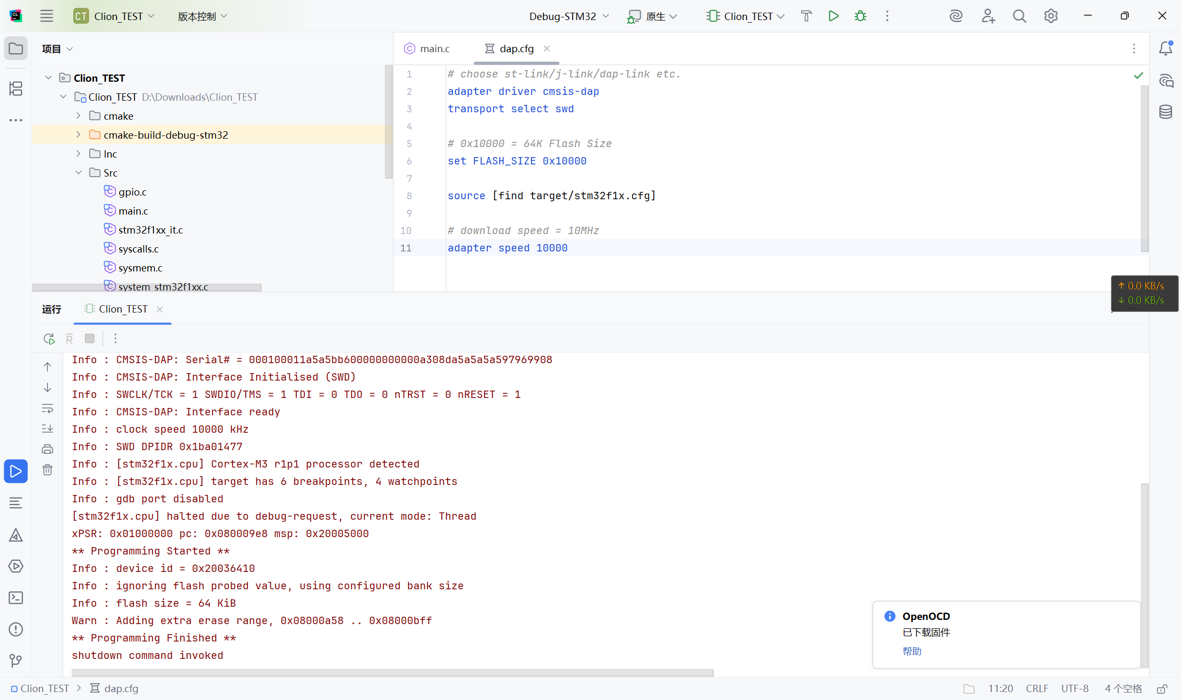
Task: Switch to the main.c editor tab
Action: pyautogui.click(x=427, y=48)
